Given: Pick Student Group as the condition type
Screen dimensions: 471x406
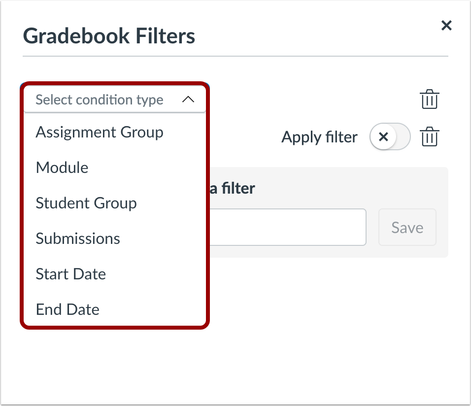Looking at the screenshot, I should click(86, 203).
